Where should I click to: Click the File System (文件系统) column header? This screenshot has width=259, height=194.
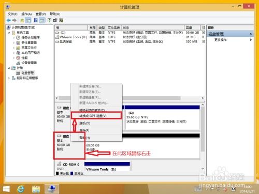pyautogui.click(x=113, y=27)
